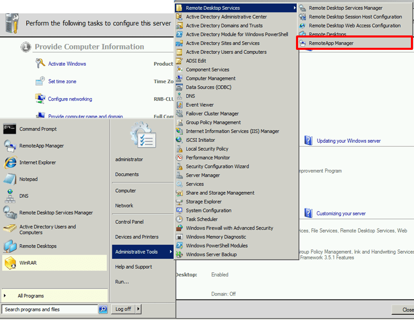
Task: Choose Group Policy Management menu entry
Action: (213, 123)
